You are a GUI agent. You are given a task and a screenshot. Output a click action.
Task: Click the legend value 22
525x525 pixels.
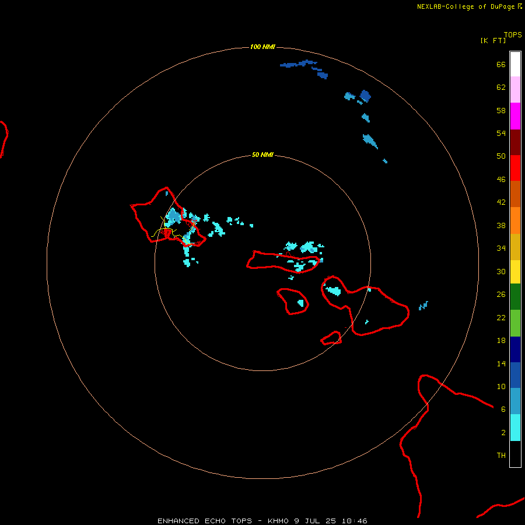tap(501, 318)
